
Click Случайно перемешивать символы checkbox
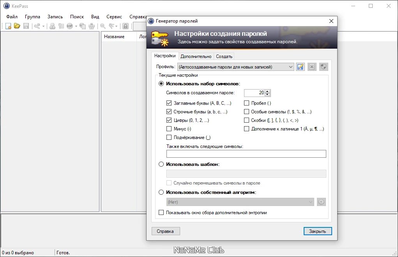[169, 183]
